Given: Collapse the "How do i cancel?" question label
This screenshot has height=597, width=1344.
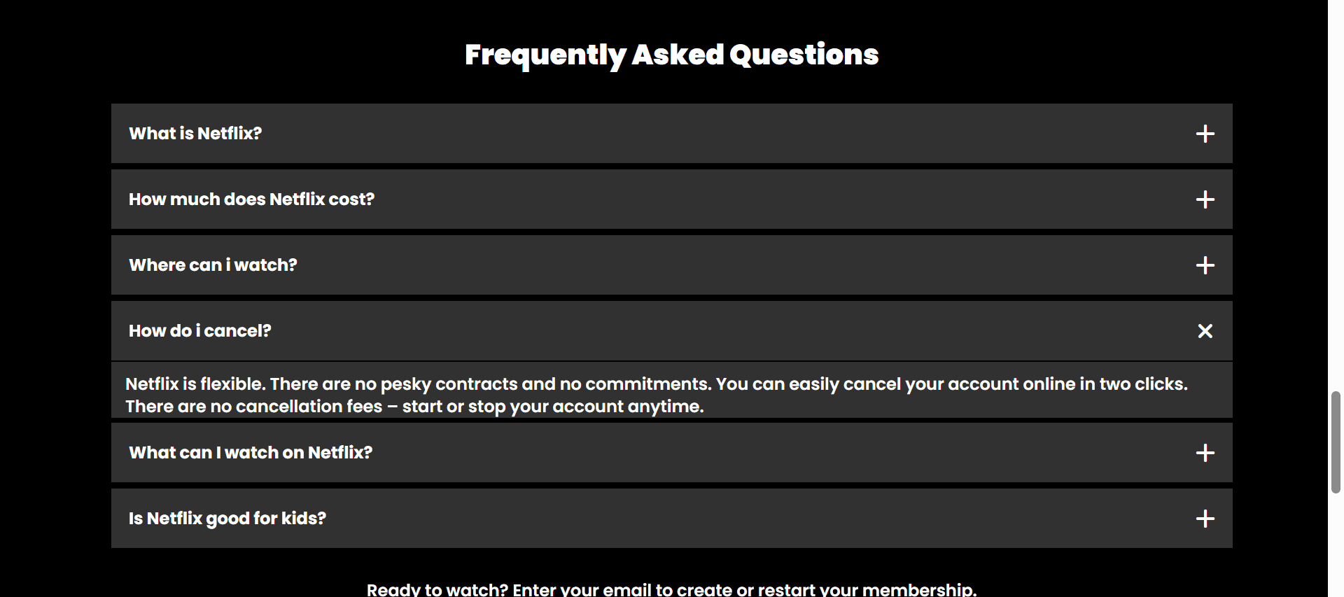Looking at the screenshot, I should tap(199, 331).
